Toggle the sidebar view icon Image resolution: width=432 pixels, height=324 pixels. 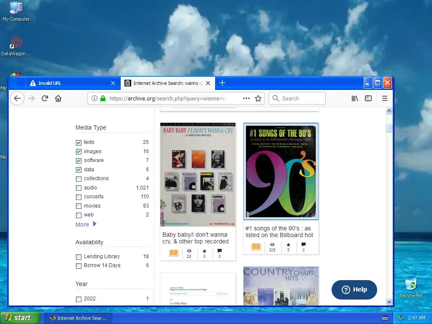tap(368, 98)
